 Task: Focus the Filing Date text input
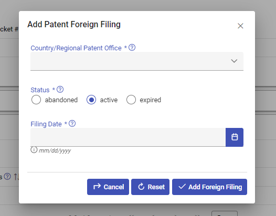pos(128,137)
